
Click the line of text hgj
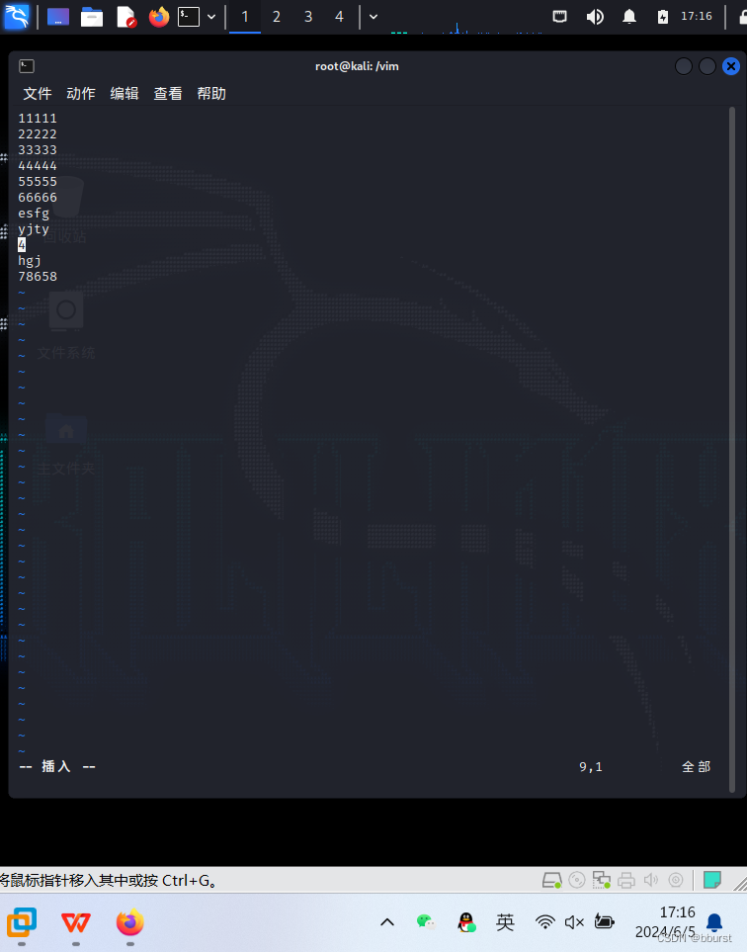tap(30, 261)
